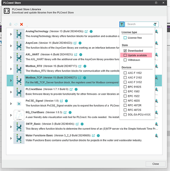Check the RFC 4072S device checkbox

(125, 110)
